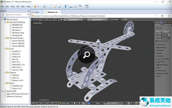This screenshot has width=172, height=108.
Task: Open Blender's Window menu
Action: (x=51, y=19)
